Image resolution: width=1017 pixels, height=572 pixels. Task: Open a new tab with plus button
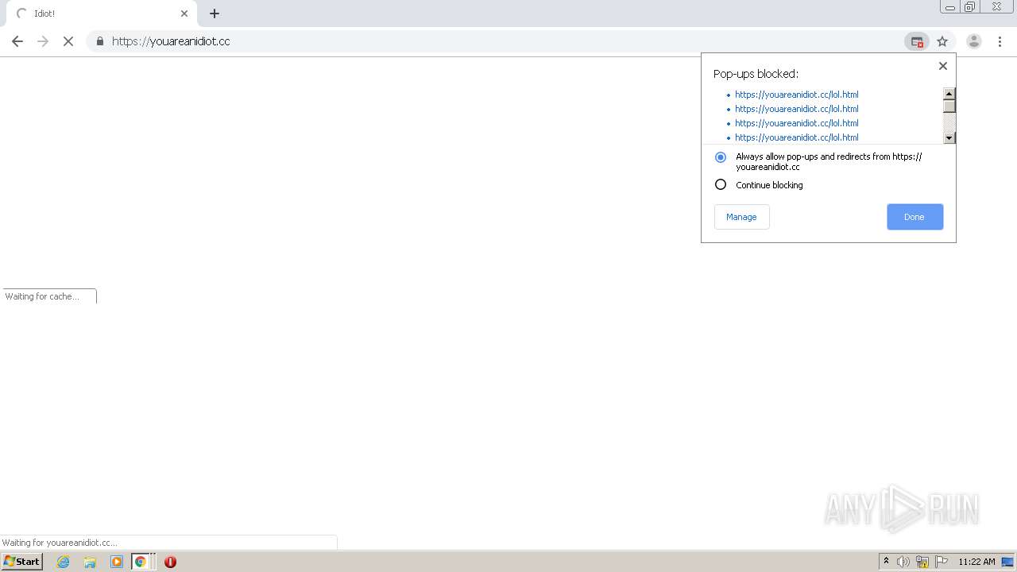tap(215, 14)
